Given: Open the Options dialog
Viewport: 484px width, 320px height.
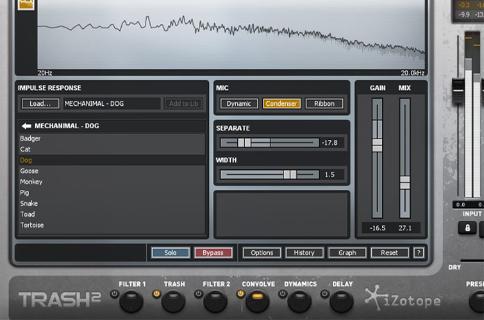Looking at the screenshot, I should 262,253.
